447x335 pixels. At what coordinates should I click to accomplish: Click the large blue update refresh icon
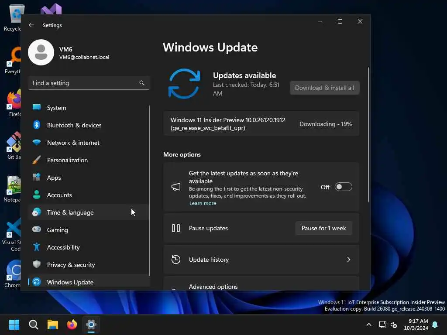click(184, 84)
